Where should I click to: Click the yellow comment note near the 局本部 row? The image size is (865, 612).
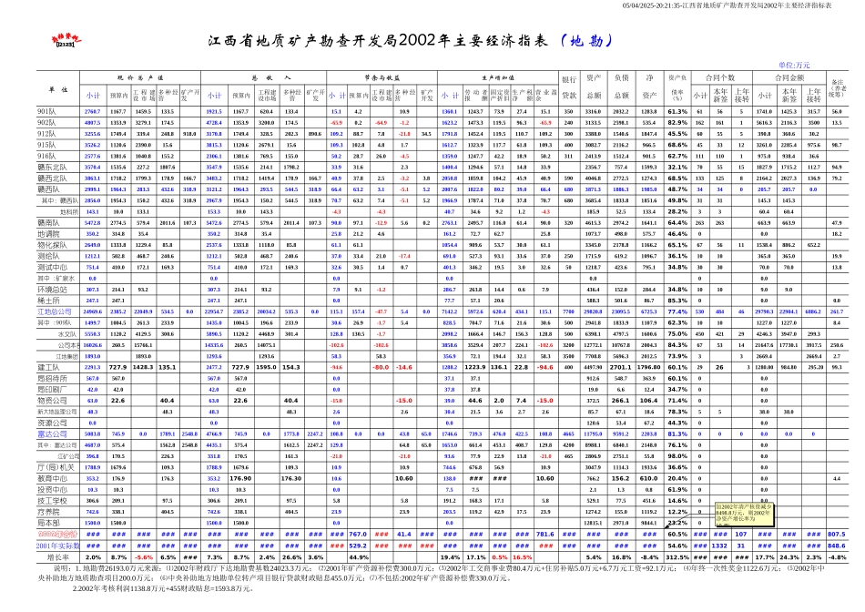tap(744, 514)
